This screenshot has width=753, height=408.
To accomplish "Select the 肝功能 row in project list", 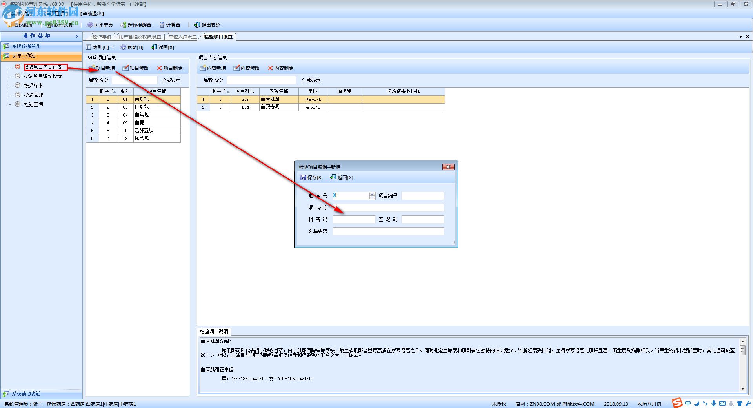I will point(133,107).
